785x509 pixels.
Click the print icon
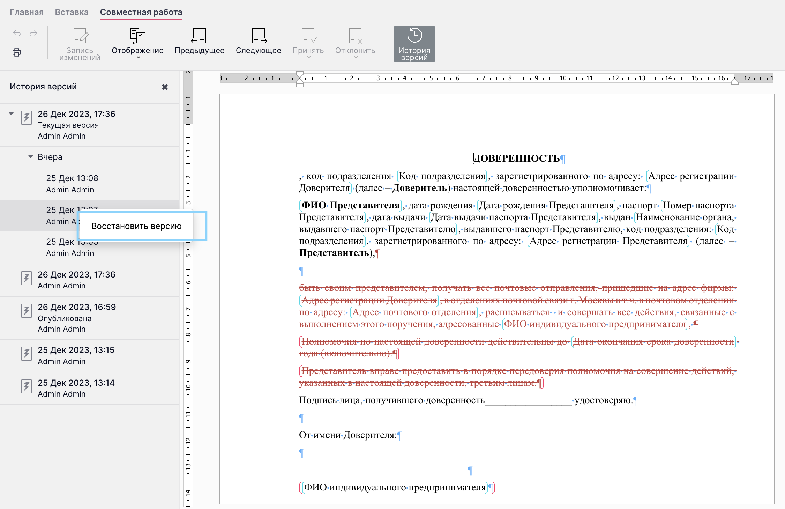(17, 52)
